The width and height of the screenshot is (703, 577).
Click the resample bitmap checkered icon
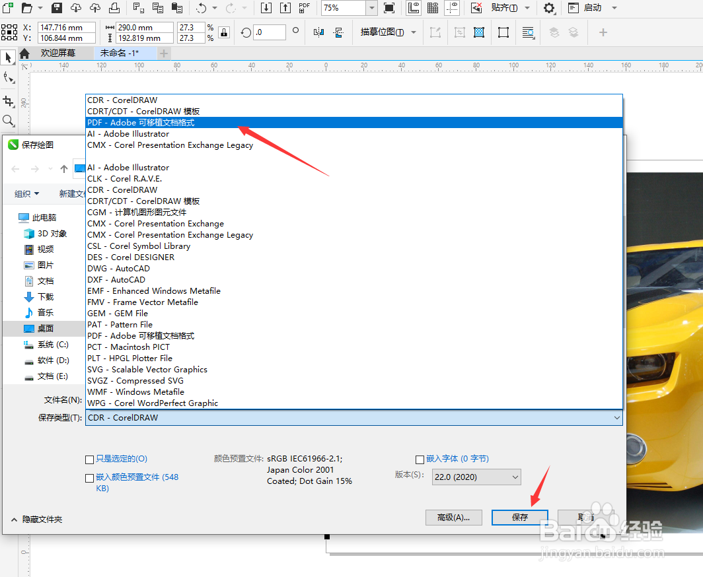[479, 32]
